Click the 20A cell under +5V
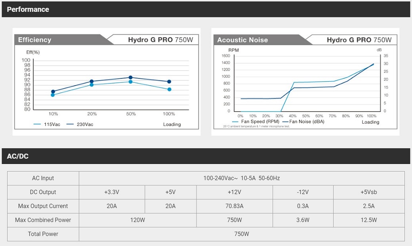 [170, 206]
